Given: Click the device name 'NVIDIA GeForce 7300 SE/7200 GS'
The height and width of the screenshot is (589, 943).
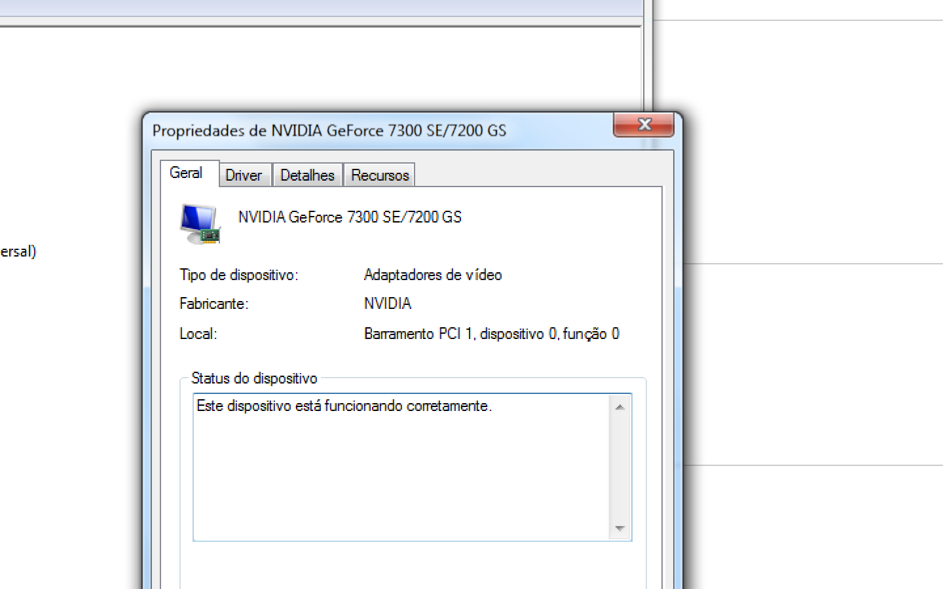Looking at the screenshot, I should [x=350, y=217].
